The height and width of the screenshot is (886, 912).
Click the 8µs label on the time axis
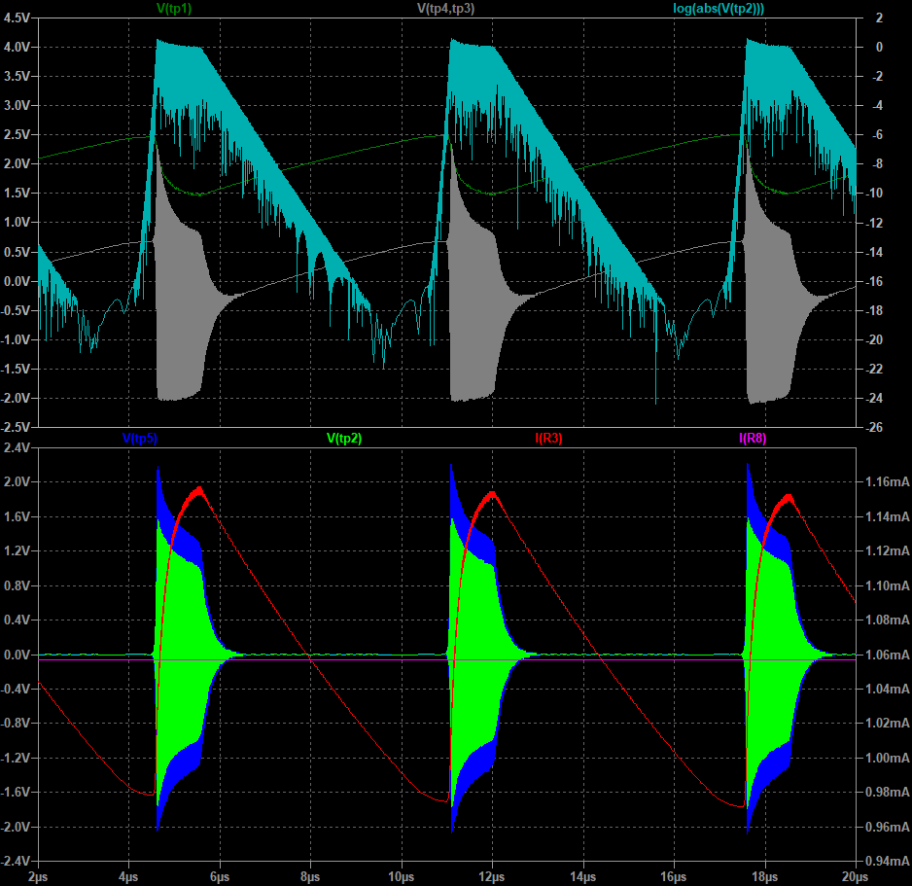311,876
